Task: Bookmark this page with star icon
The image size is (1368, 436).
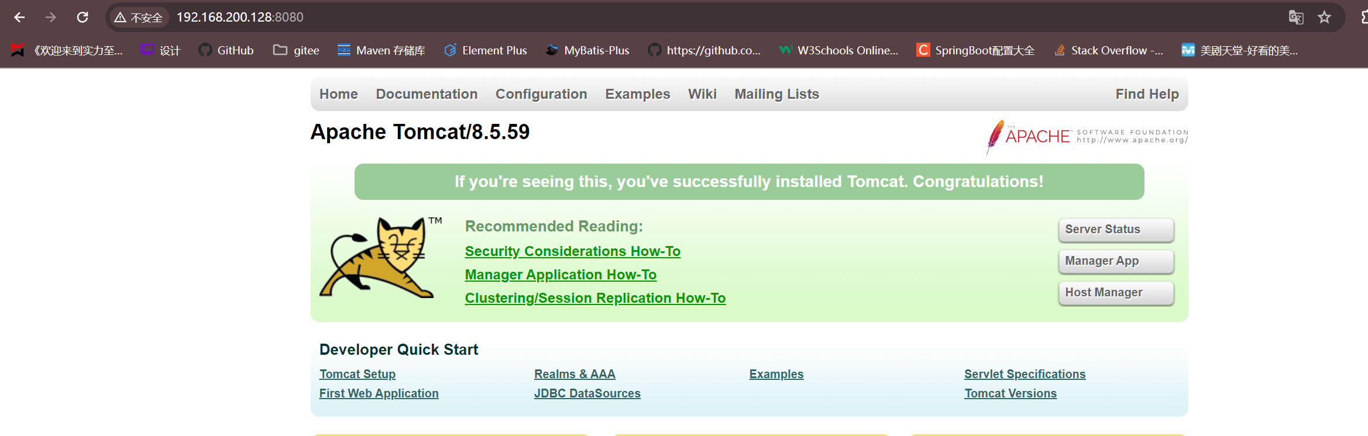Action: pyautogui.click(x=1325, y=18)
